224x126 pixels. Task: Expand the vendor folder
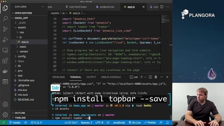coord(29,51)
